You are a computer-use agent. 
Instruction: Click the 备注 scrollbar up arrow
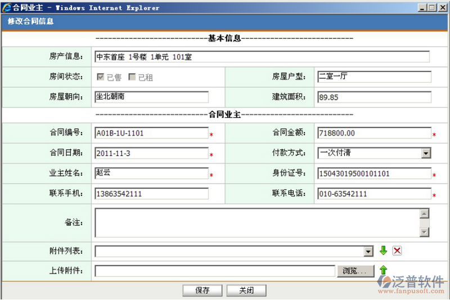(x=424, y=213)
